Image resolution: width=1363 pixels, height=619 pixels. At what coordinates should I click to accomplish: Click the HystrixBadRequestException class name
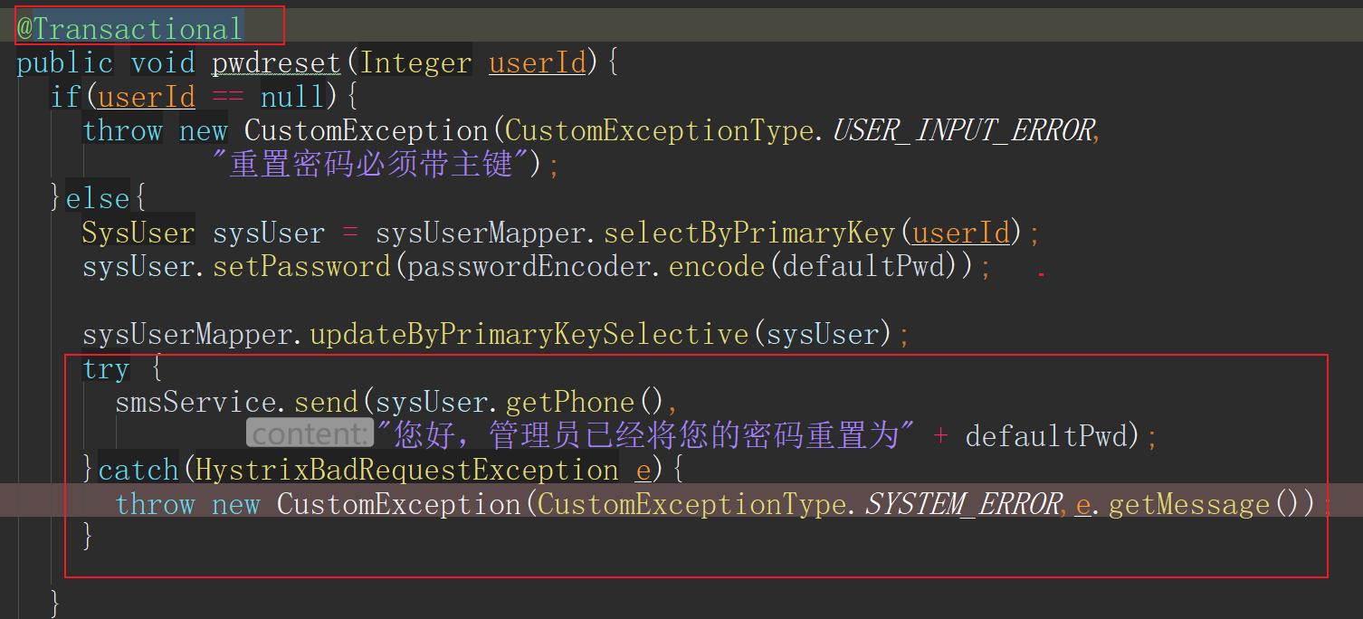click(x=407, y=471)
